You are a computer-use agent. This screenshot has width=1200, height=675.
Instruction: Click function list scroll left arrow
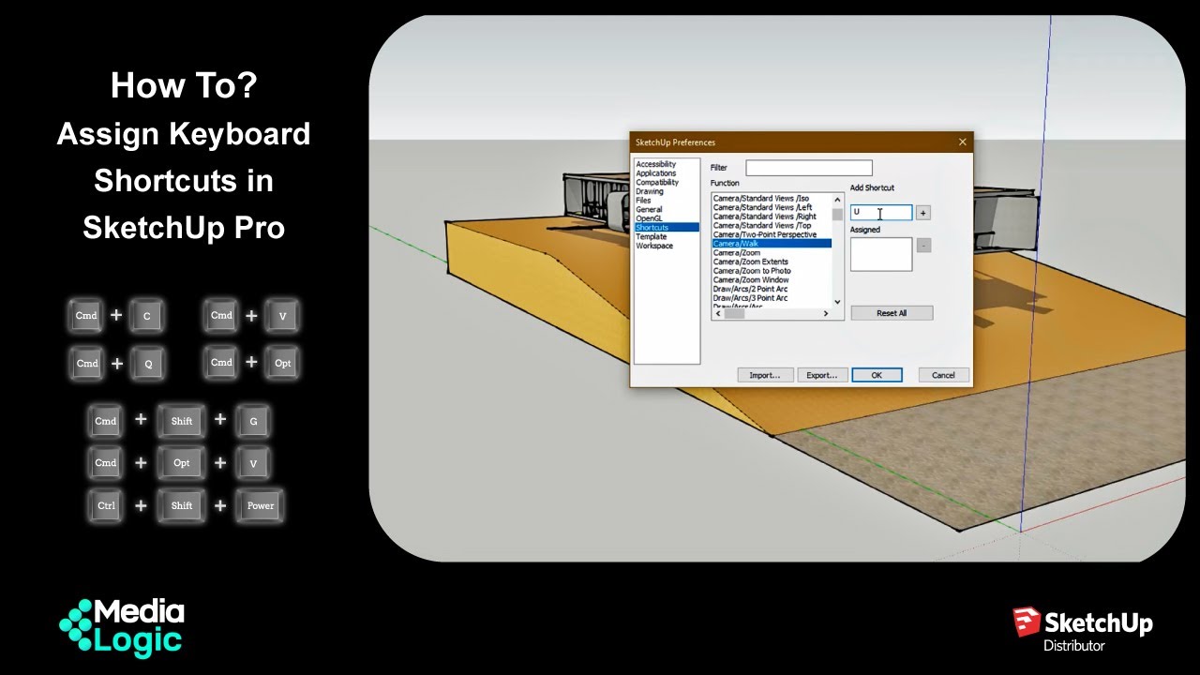pyautogui.click(x=717, y=314)
